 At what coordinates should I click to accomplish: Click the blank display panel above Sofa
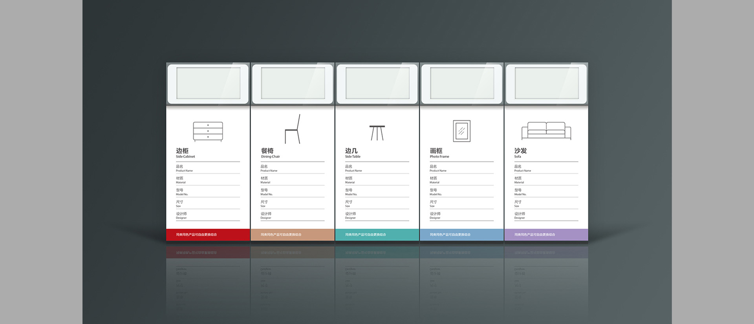pyautogui.click(x=547, y=83)
